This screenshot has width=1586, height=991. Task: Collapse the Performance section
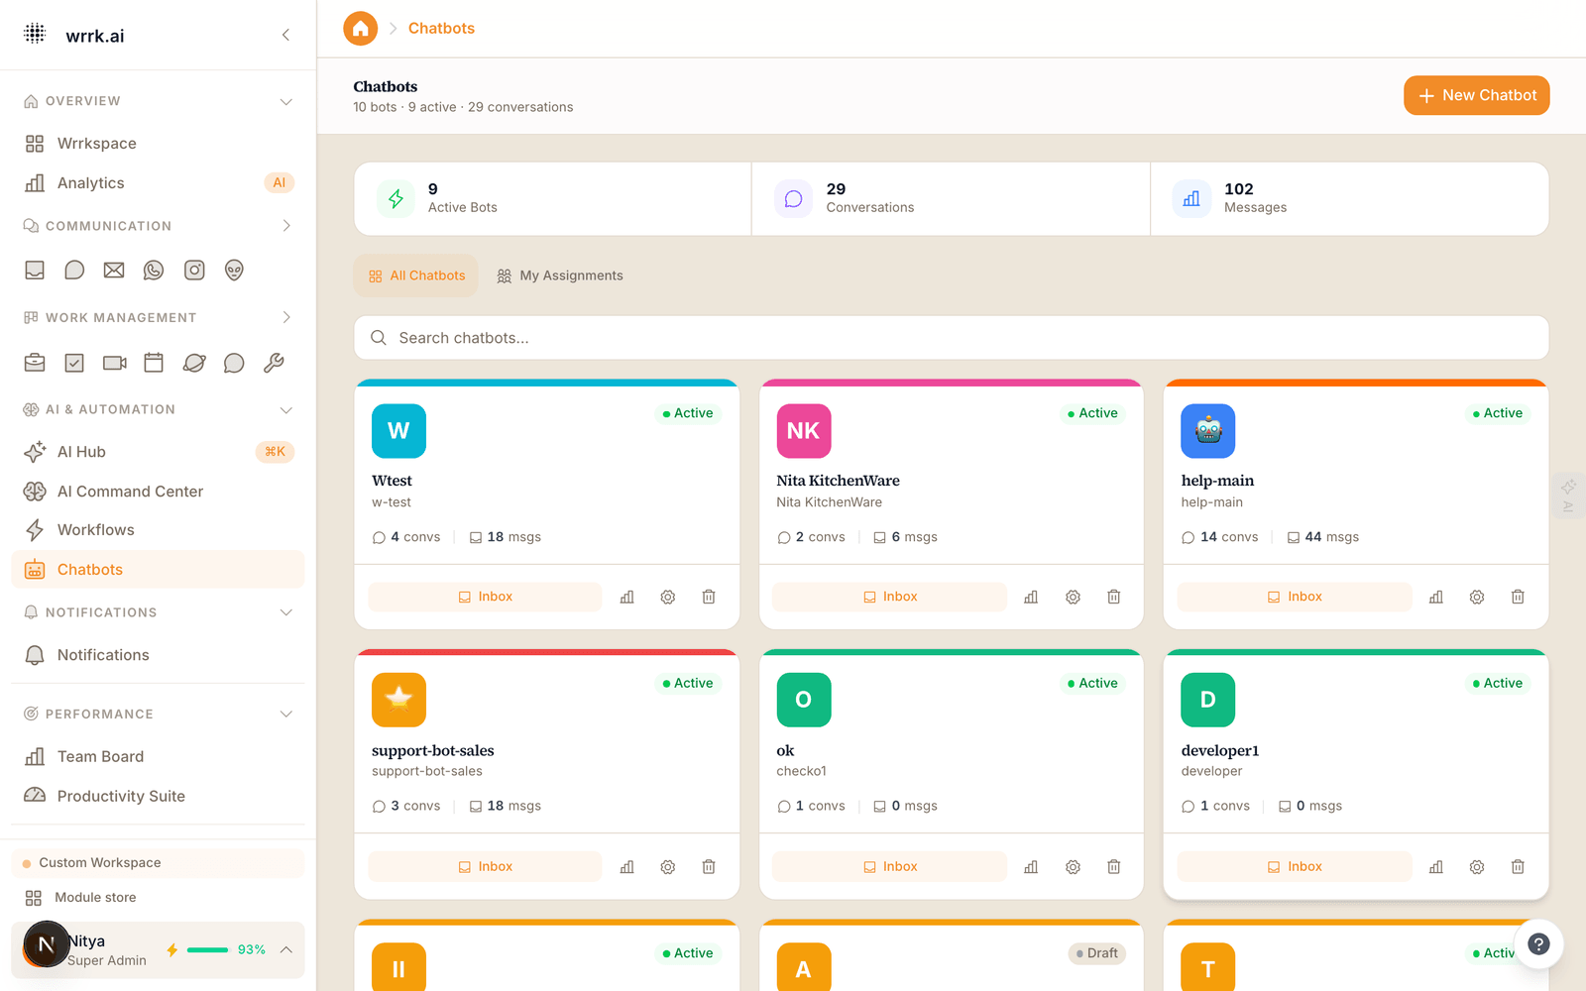click(285, 714)
